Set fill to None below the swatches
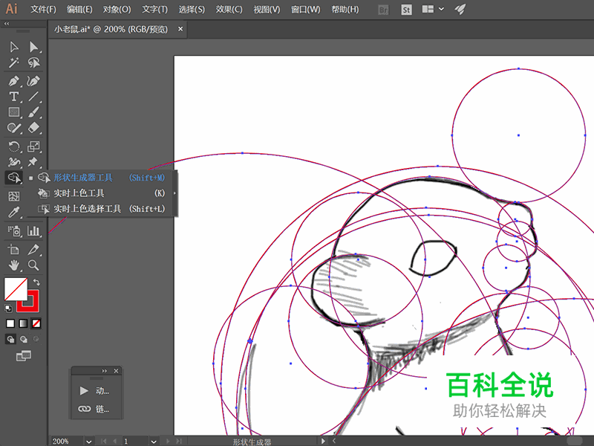594x446 pixels. [x=35, y=323]
